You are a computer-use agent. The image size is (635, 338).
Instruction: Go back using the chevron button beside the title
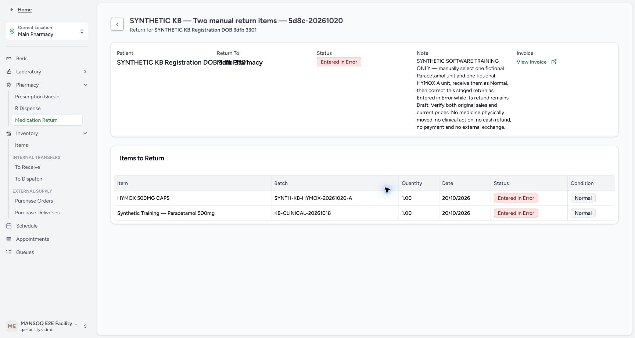(117, 24)
